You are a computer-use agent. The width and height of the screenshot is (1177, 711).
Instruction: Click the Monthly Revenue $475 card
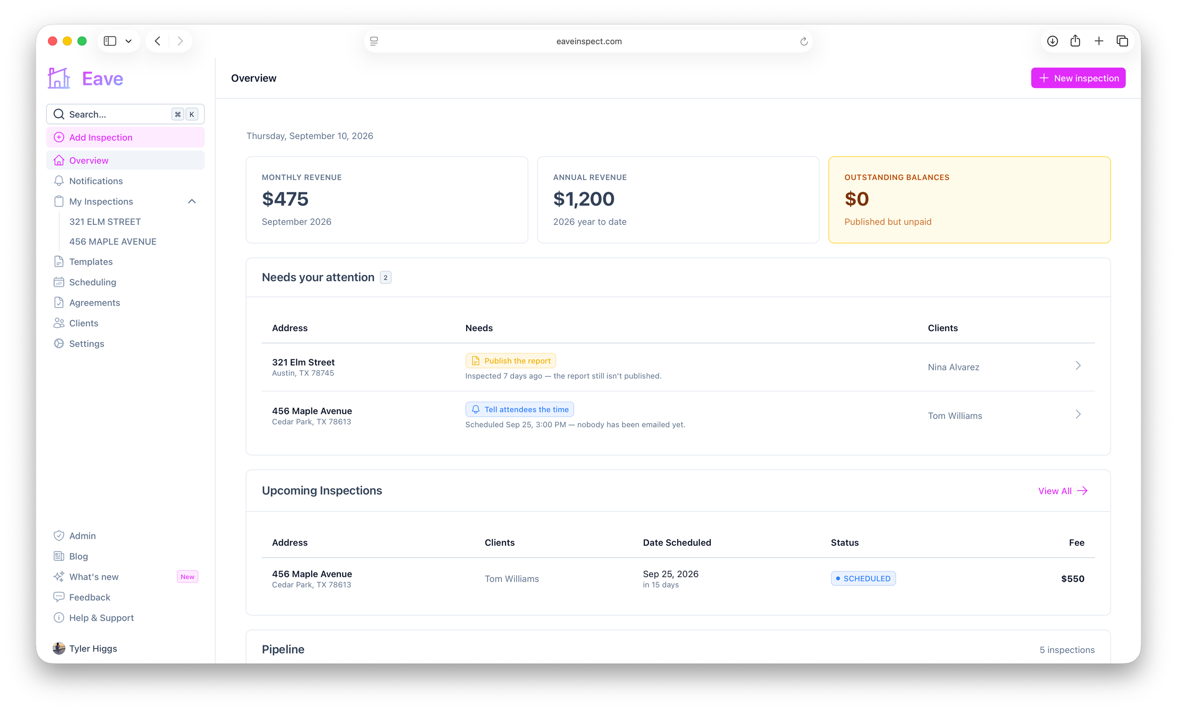click(387, 200)
